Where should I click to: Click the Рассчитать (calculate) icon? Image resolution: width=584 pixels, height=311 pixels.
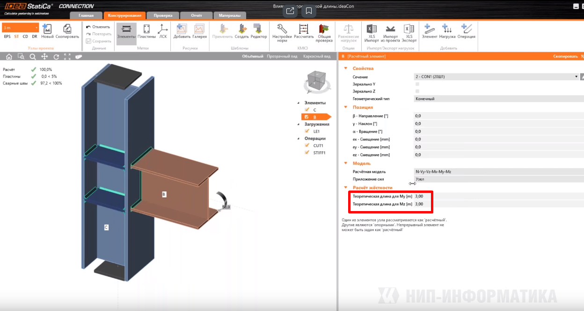coord(304,31)
